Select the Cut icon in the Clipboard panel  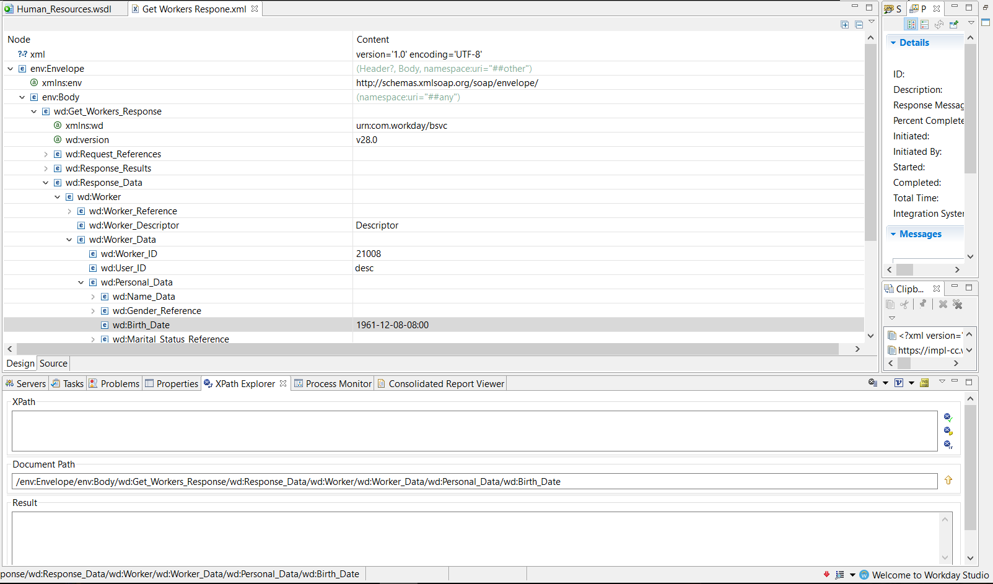click(904, 303)
